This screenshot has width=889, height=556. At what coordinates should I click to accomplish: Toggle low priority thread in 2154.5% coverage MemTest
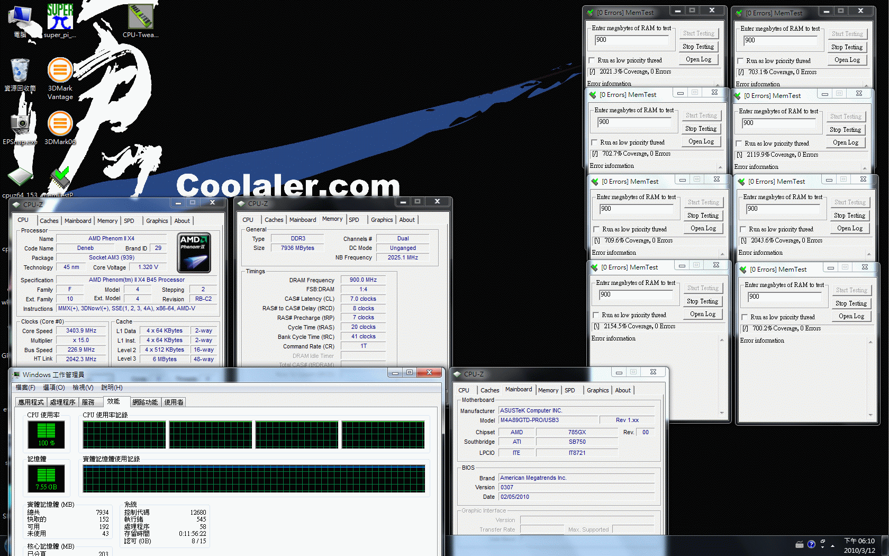(596, 315)
